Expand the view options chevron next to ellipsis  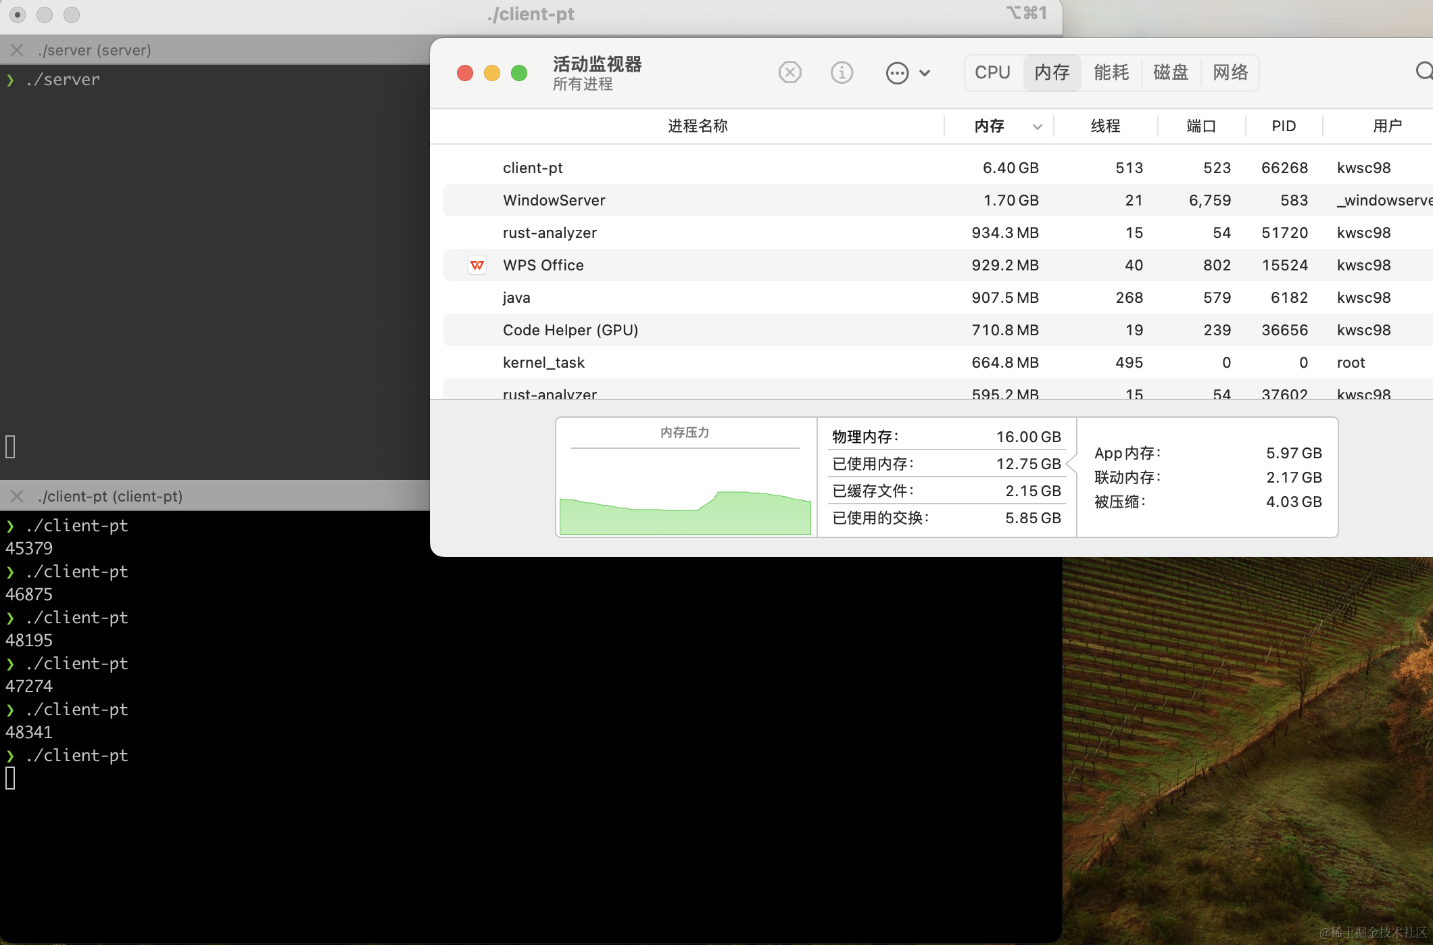point(925,72)
